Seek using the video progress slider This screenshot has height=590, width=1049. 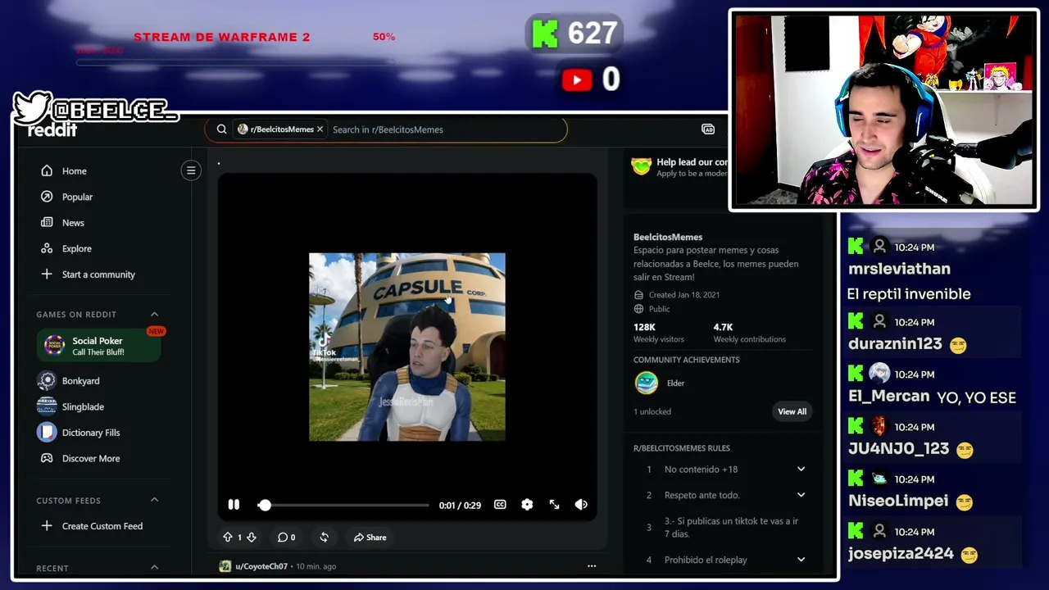click(345, 505)
